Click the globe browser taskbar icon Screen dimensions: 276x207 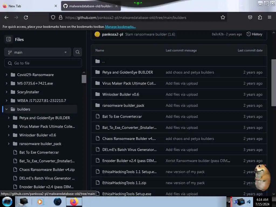click(x=58, y=202)
